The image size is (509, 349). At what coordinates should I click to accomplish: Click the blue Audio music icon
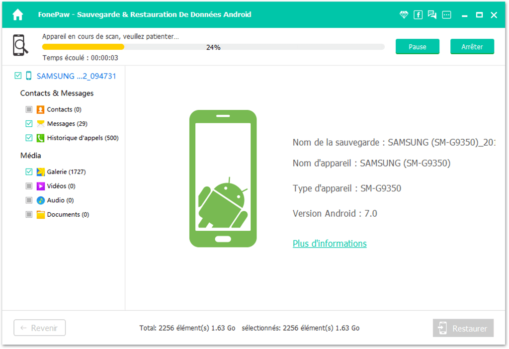(x=41, y=200)
